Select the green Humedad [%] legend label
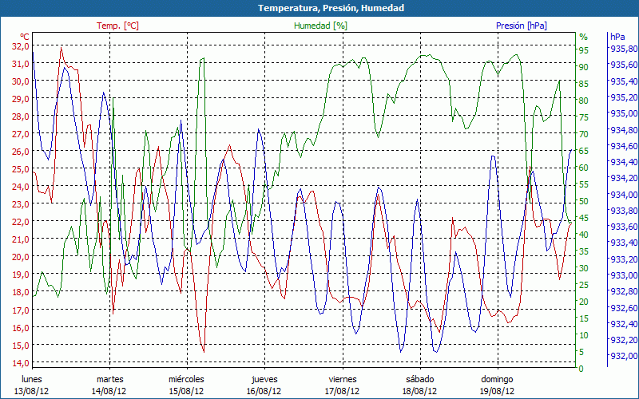 [320, 26]
